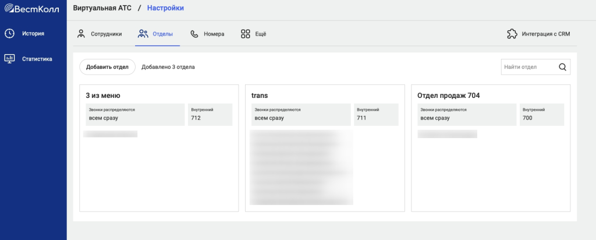Open the Ещё menu text
Image resolution: width=596 pixels, height=240 pixels.
pyautogui.click(x=261, y=34)
